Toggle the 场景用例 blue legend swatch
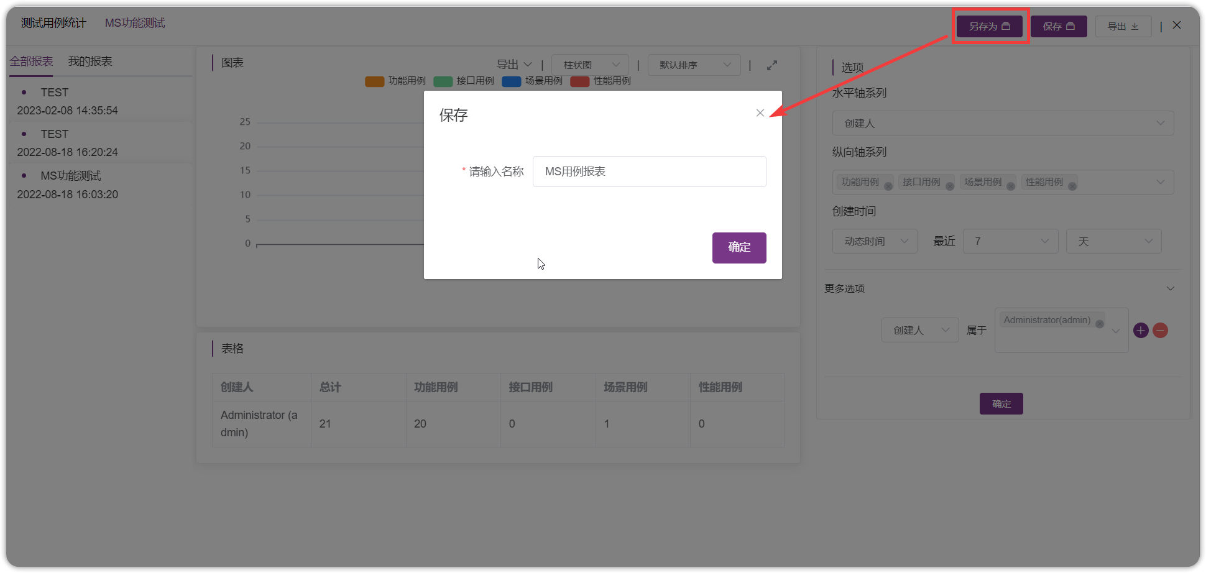The width and height of the screenshot is (1206, 573). (511, 81)
